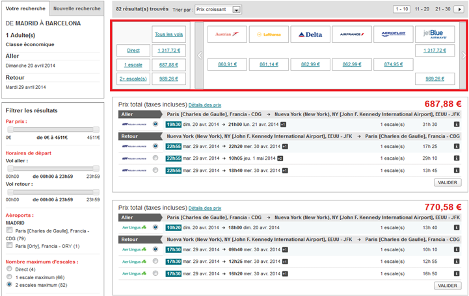Viewport: 469px width, 296px height.
Task: Select the Austrian airline logo
Action: (x=225, y=34)
